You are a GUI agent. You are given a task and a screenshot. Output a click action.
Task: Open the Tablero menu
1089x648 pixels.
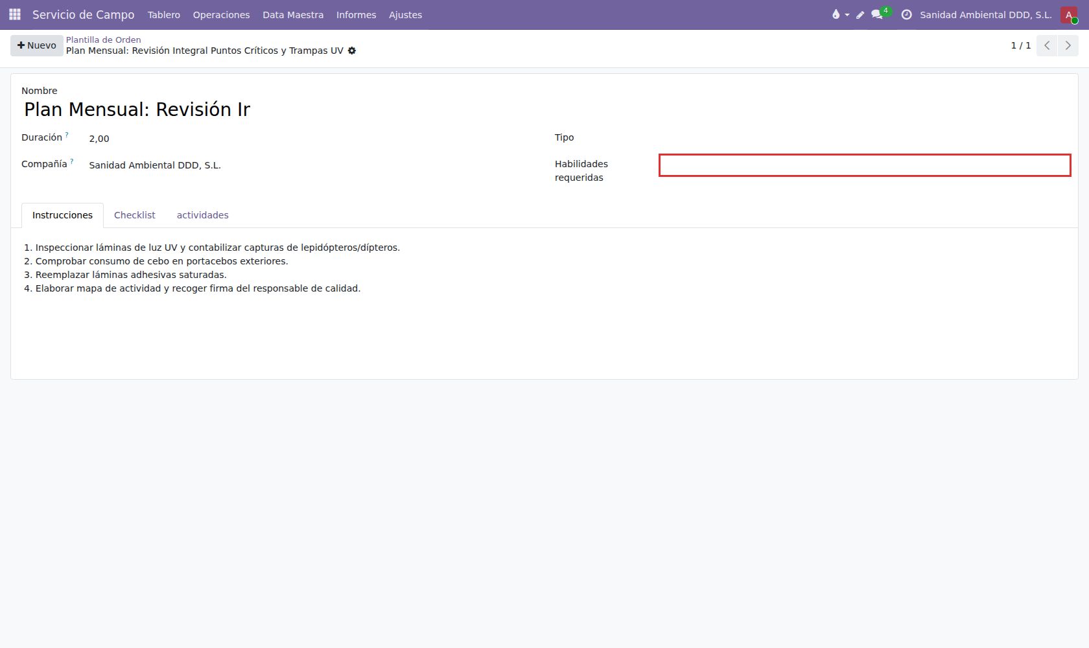point(164,15)
